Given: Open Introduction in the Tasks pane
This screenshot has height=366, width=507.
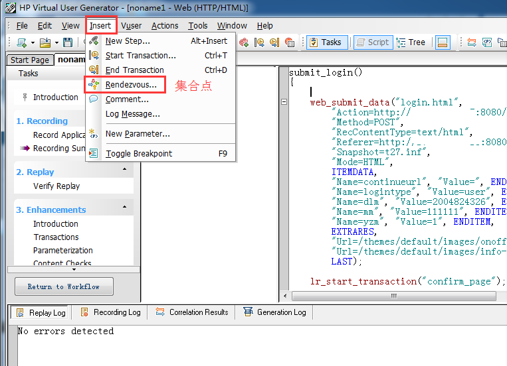Looking at the screenshot, I should click(x=56, y=97).
